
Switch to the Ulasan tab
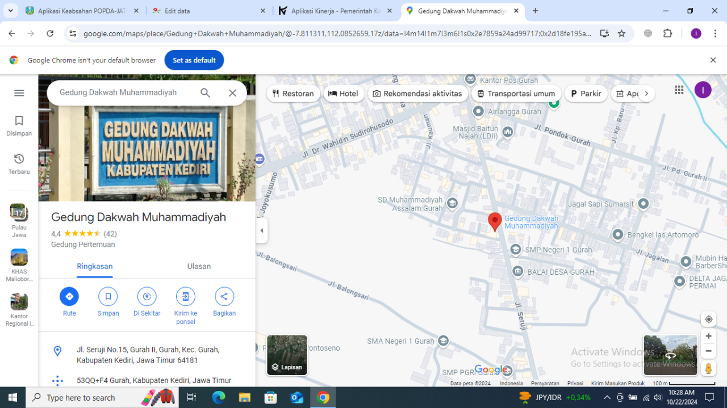(199, 266)
